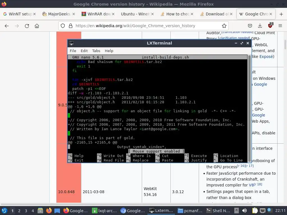Open LXTerminal Edit menu

[x=84, y=51]
